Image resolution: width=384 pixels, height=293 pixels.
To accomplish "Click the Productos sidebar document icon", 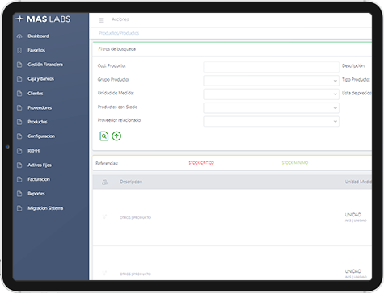I will pos(19,122).
